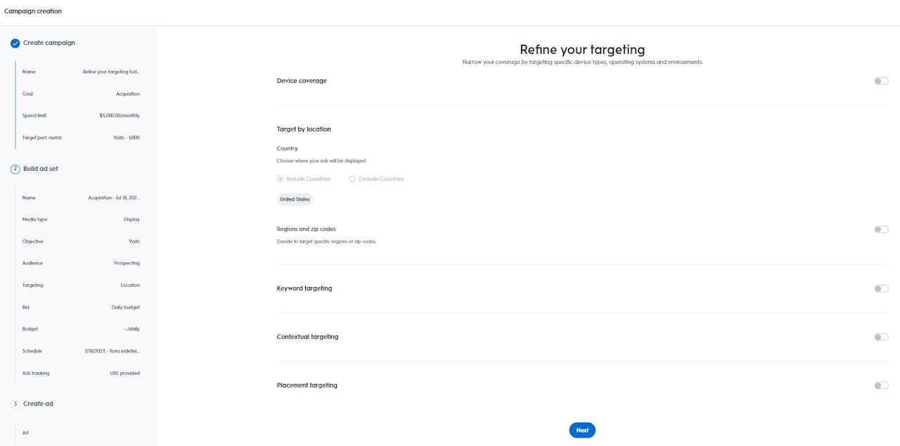
Task: Select the Ads tracking sidebar row
Action: point(81,373)
